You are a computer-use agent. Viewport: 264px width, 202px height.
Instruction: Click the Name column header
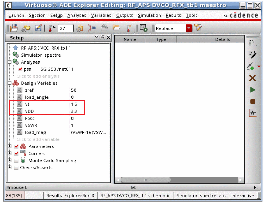130,39
